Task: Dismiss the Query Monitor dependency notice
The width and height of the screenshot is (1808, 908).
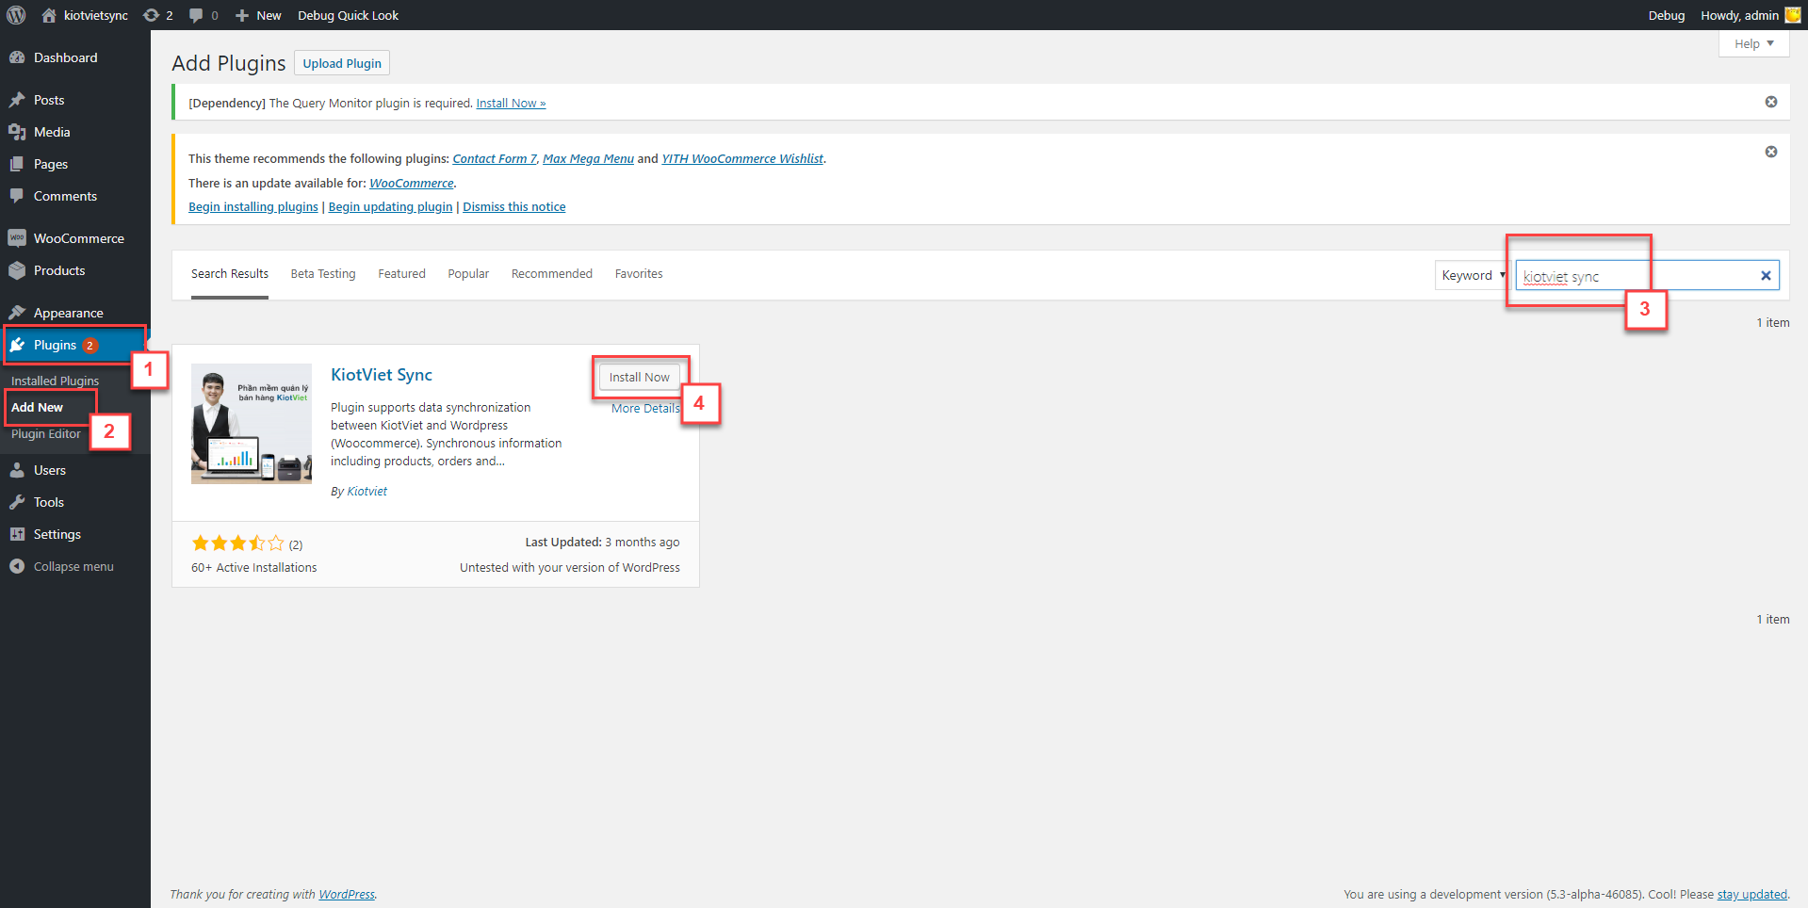Action: pos(1771,102)
